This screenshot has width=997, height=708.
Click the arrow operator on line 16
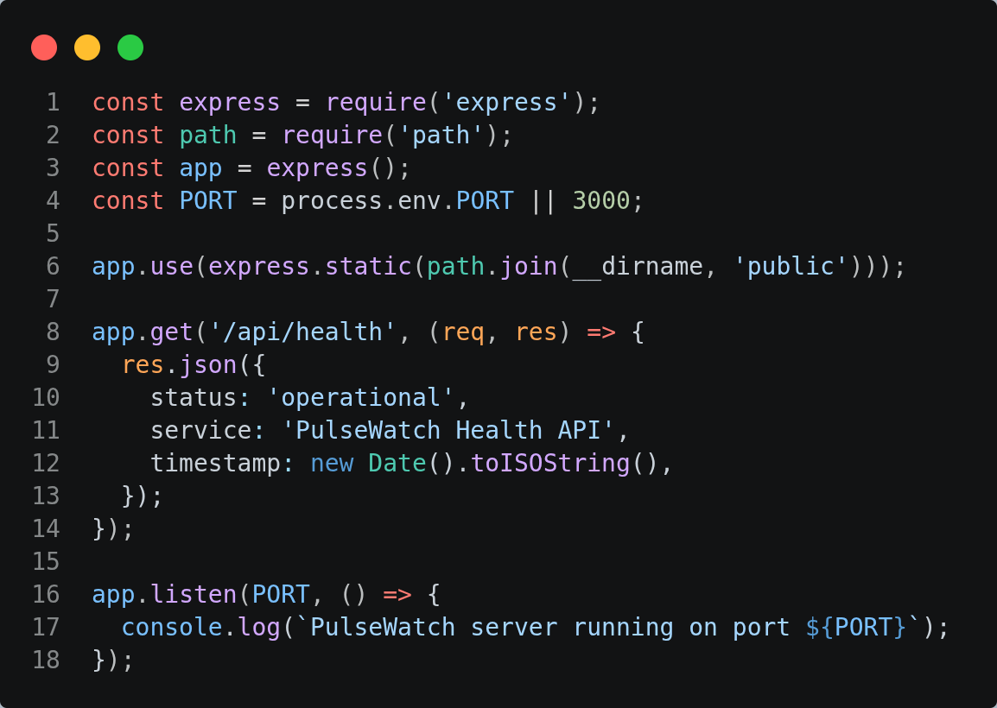click(x=397, y=594)
